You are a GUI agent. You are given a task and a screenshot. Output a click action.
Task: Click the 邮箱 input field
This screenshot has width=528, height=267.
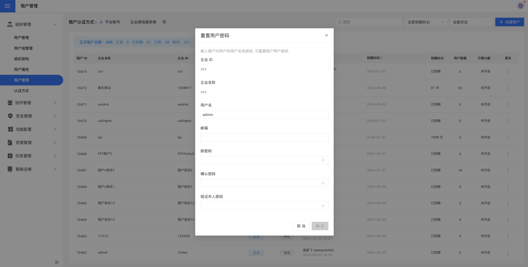[x=264, y=138]
